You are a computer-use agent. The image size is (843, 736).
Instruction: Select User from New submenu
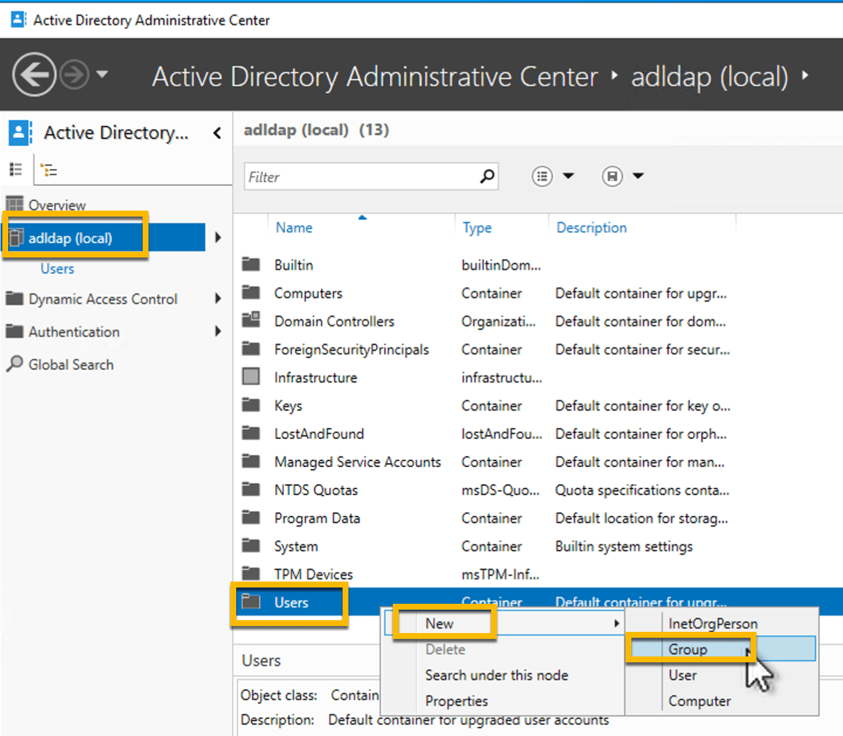click(x=721, y=675)
